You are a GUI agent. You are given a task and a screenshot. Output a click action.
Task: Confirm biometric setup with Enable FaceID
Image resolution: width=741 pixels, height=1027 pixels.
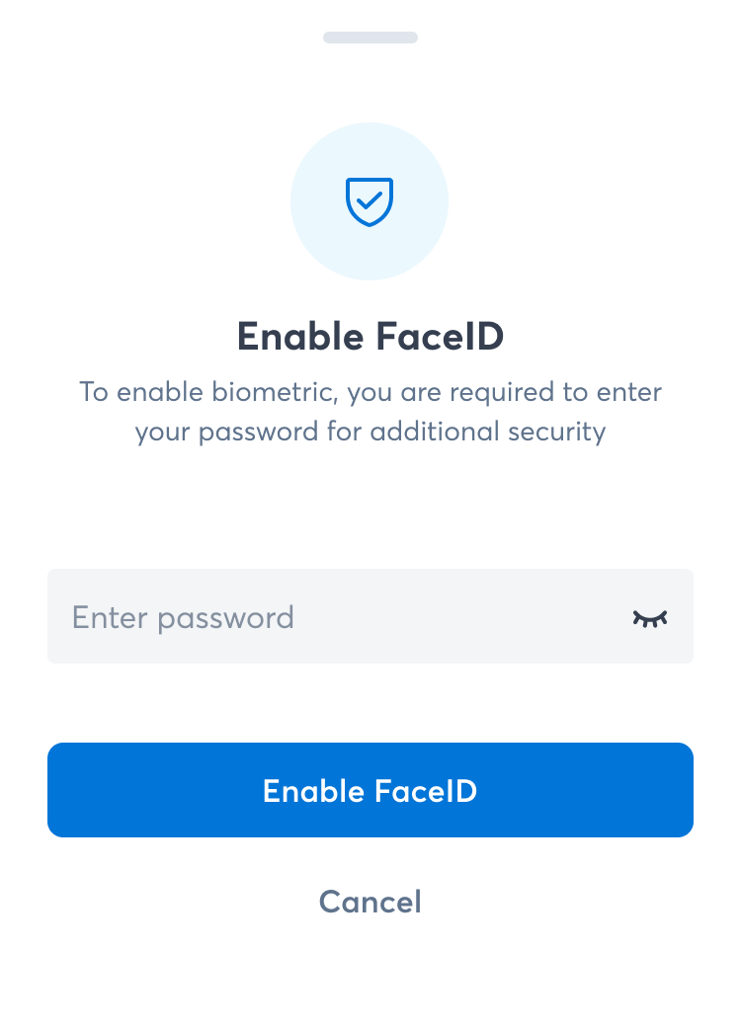(370, 790)
